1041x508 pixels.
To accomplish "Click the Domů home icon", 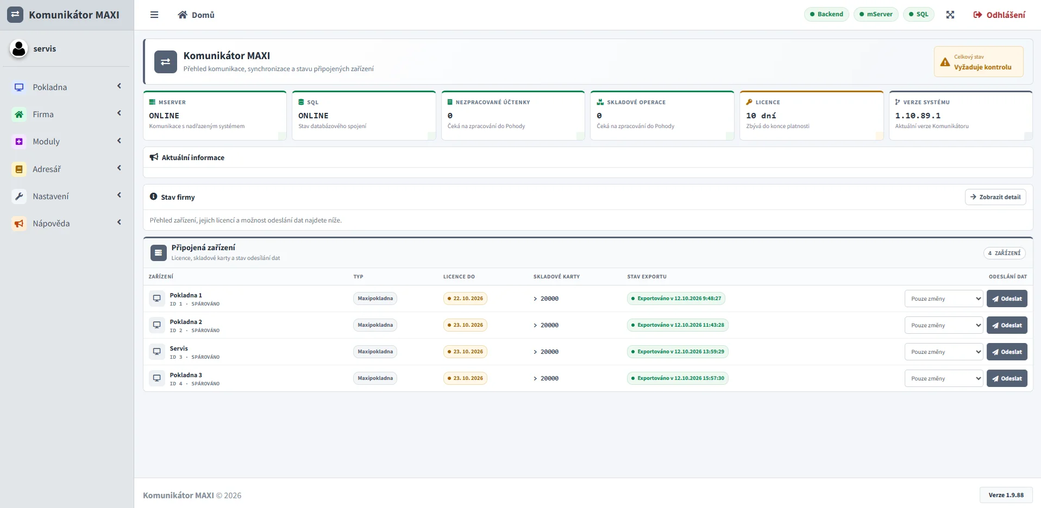I will click(x=183, y=15).
